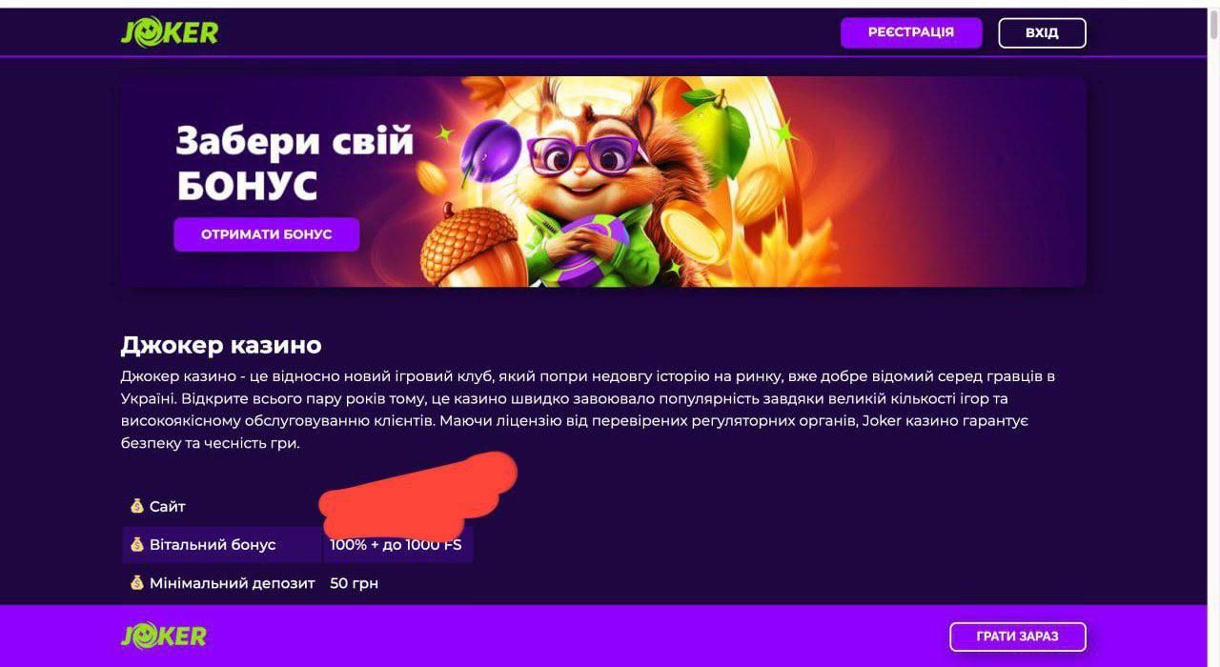Click the money bag icon beside Сайт

click(x=136, y=506)
